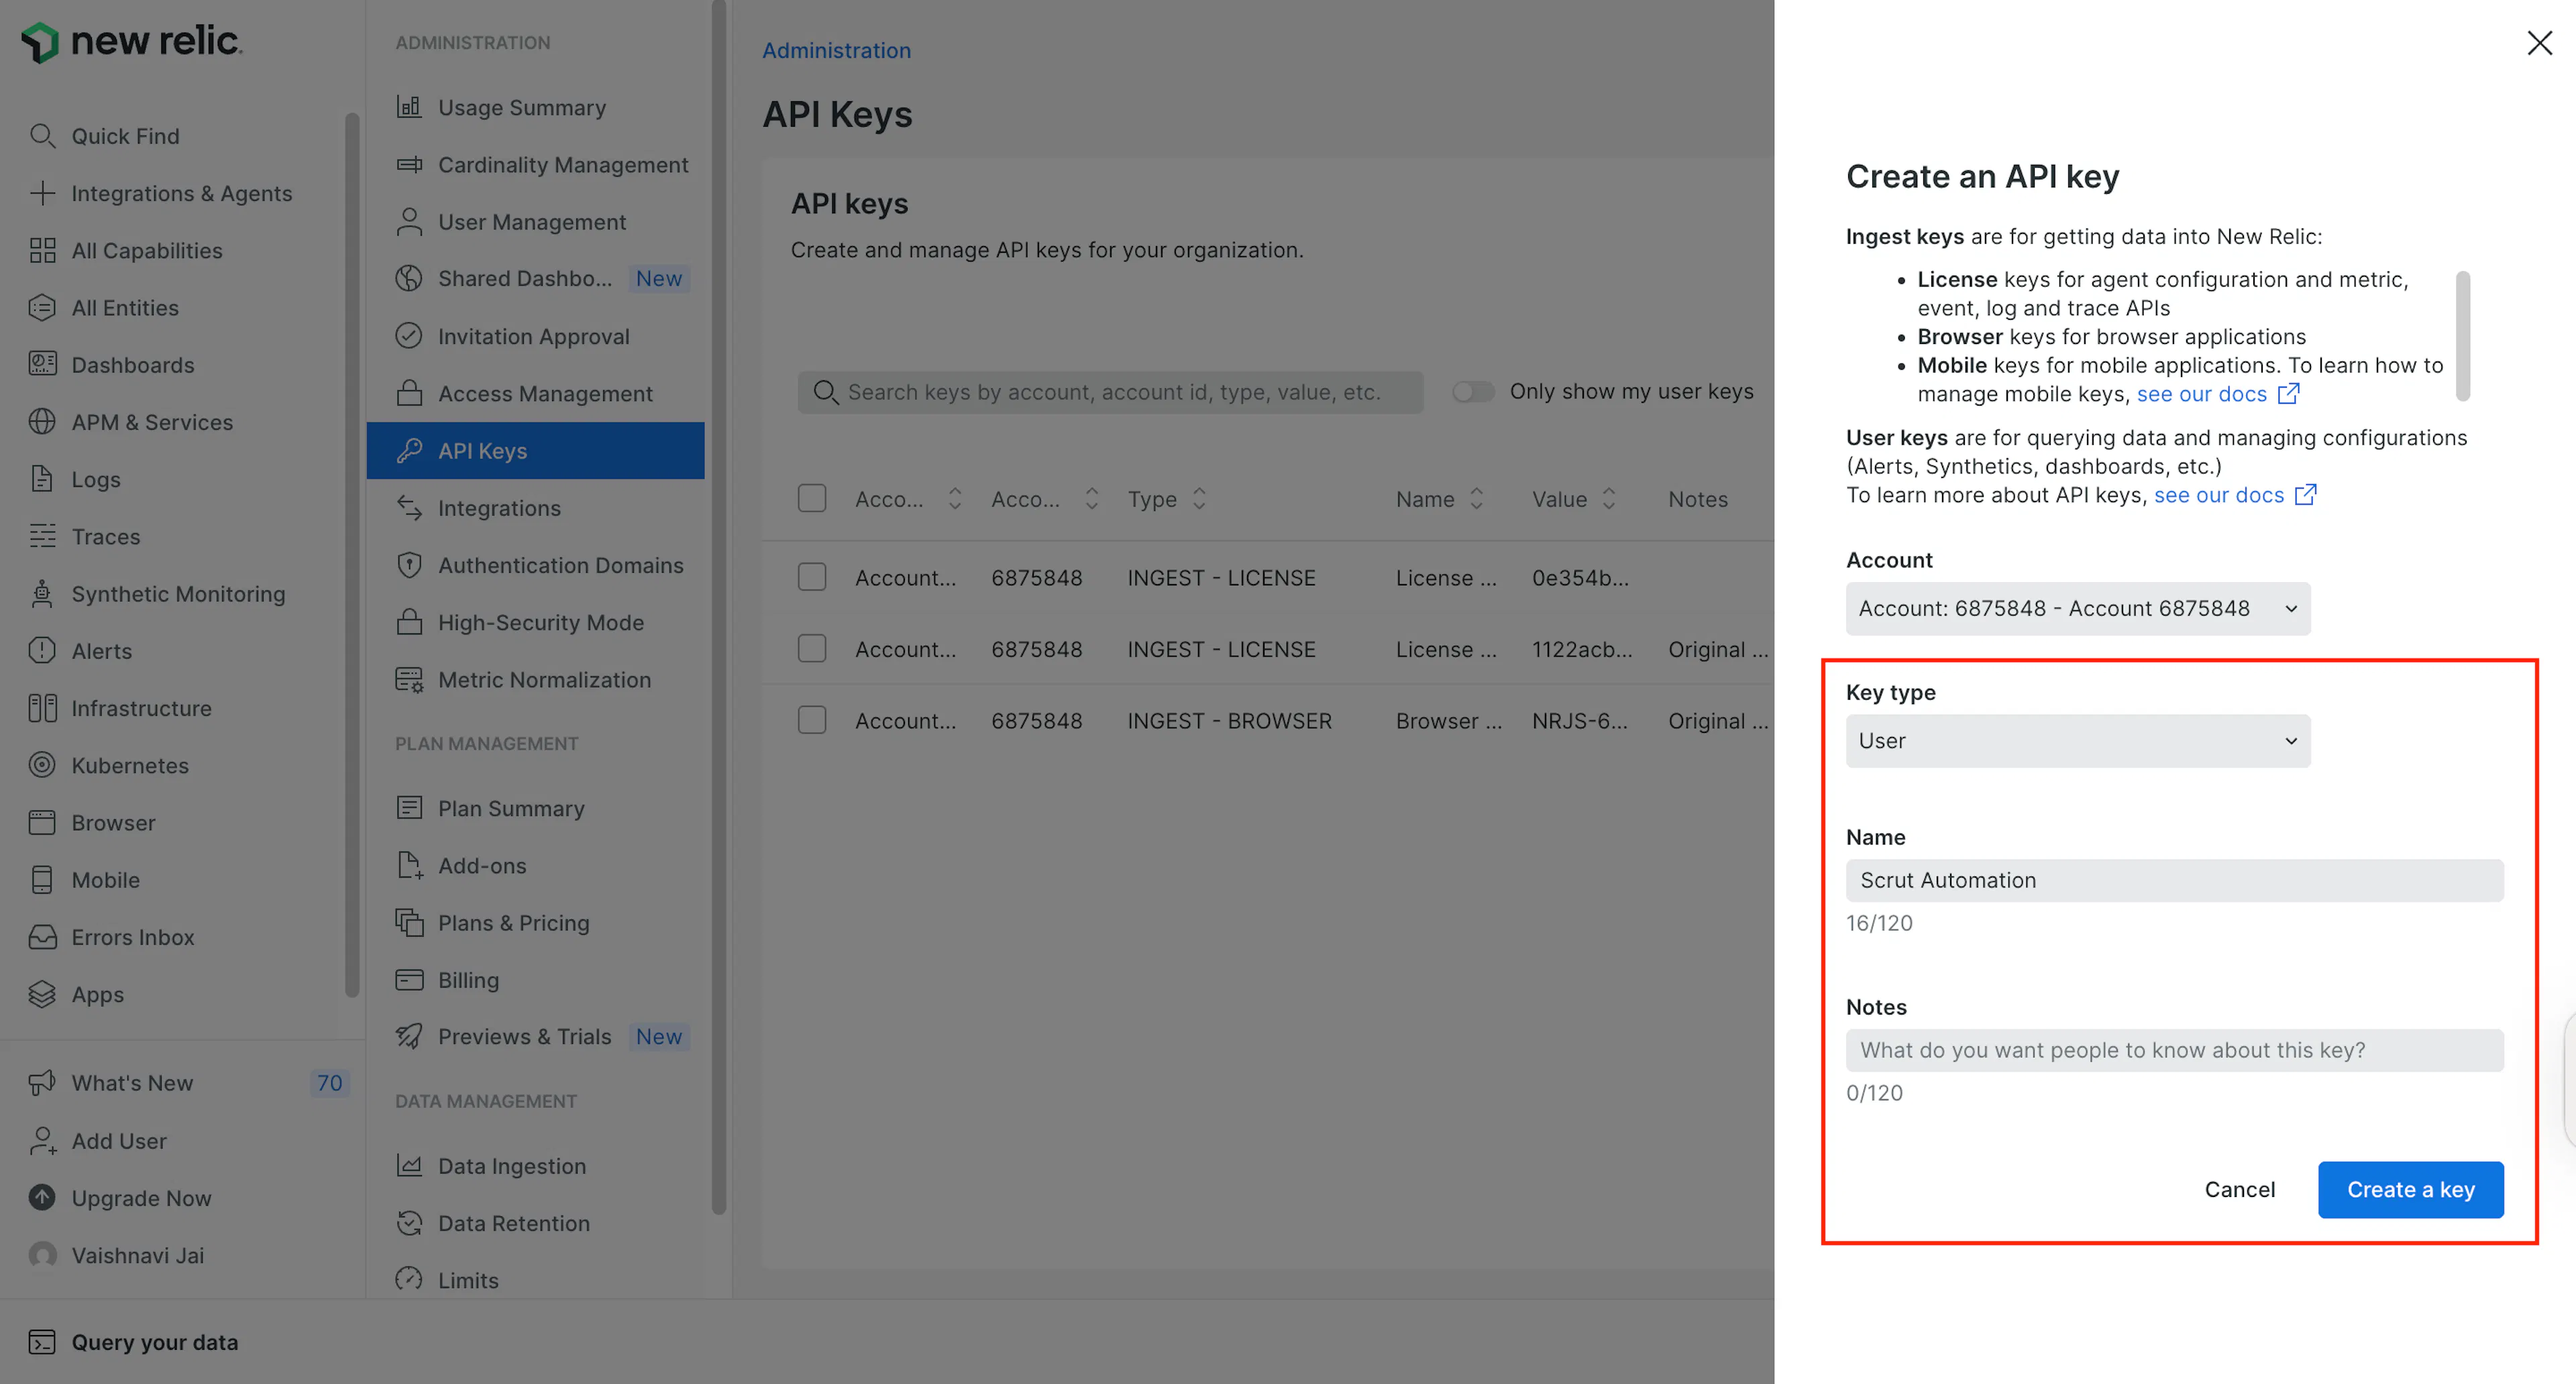Click the key description list scrollbar

(2462, 336)
